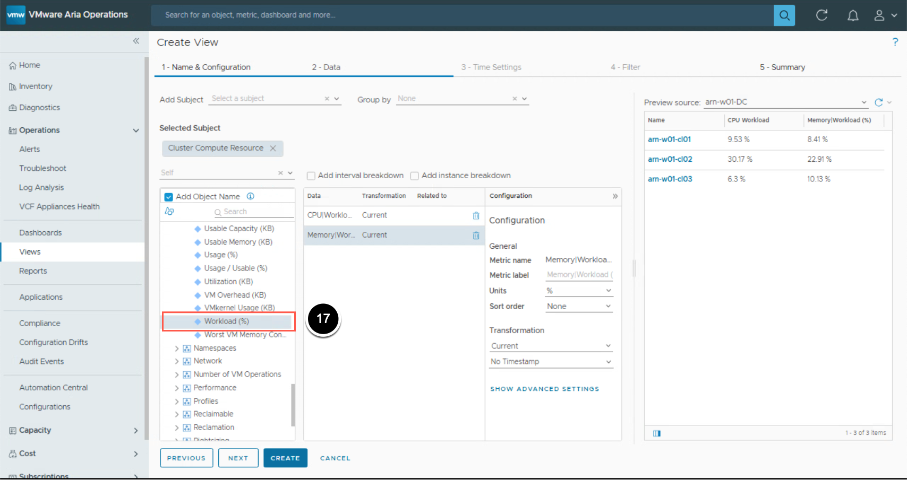Expand the Performance metric group
This screenshot has width=907, height=480.
[x=177, y=388]
